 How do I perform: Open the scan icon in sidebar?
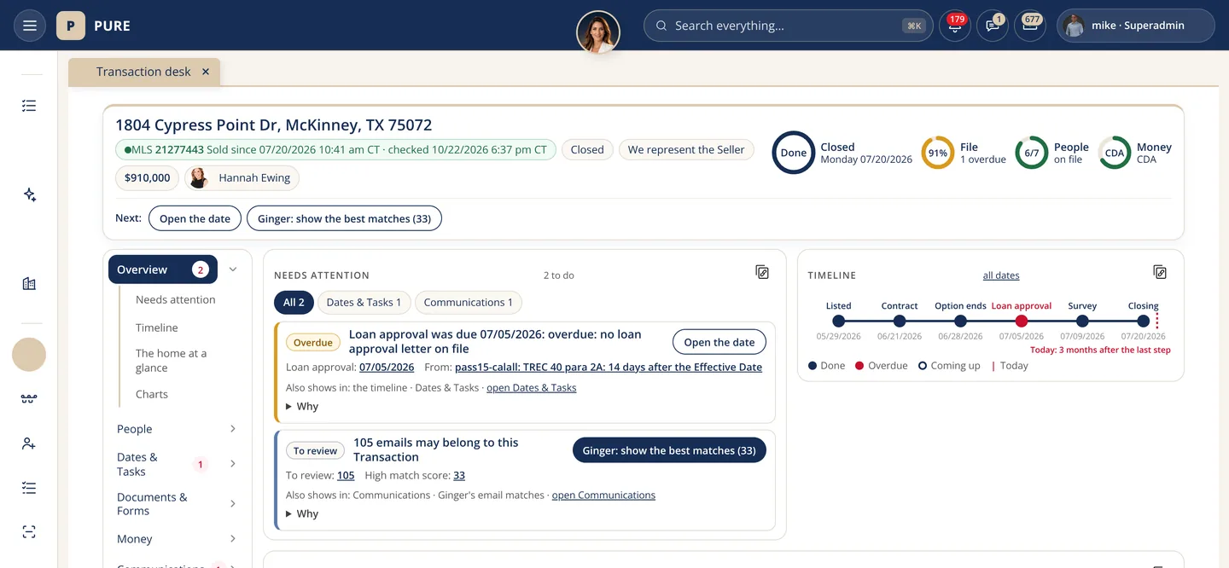29,532
